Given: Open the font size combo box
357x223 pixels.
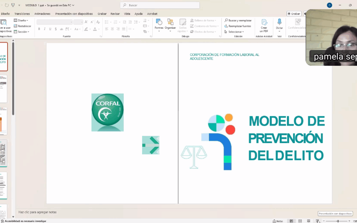Looking at the screenshot, I should tap(78, 22).
